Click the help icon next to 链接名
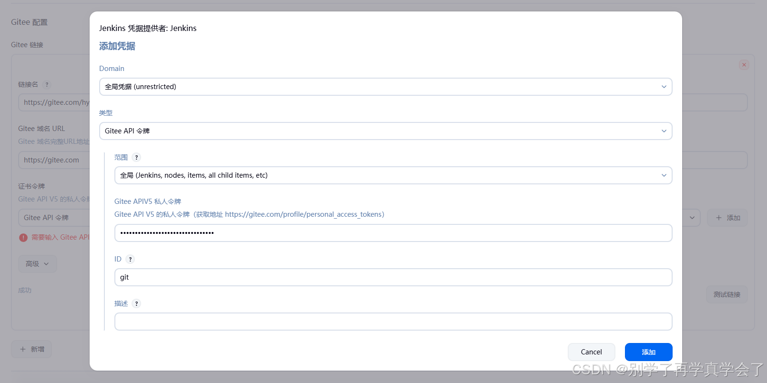Viewport: 767px width, 383px height. [x=47, y=85]
